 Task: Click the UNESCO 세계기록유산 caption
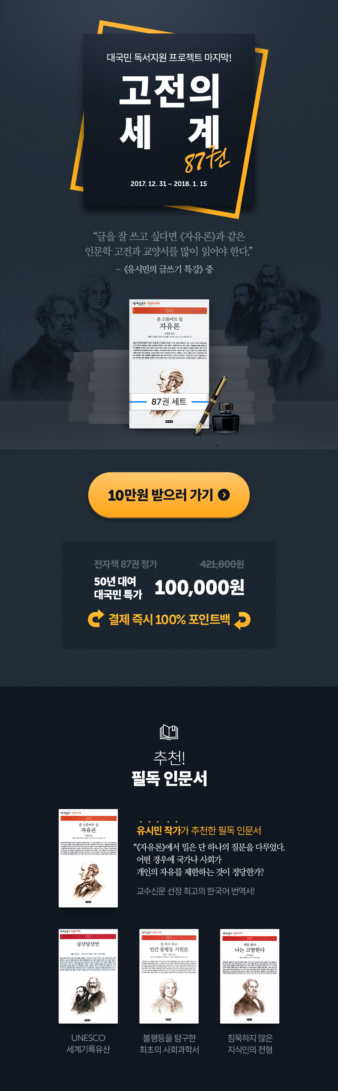tap(88, 1043)
